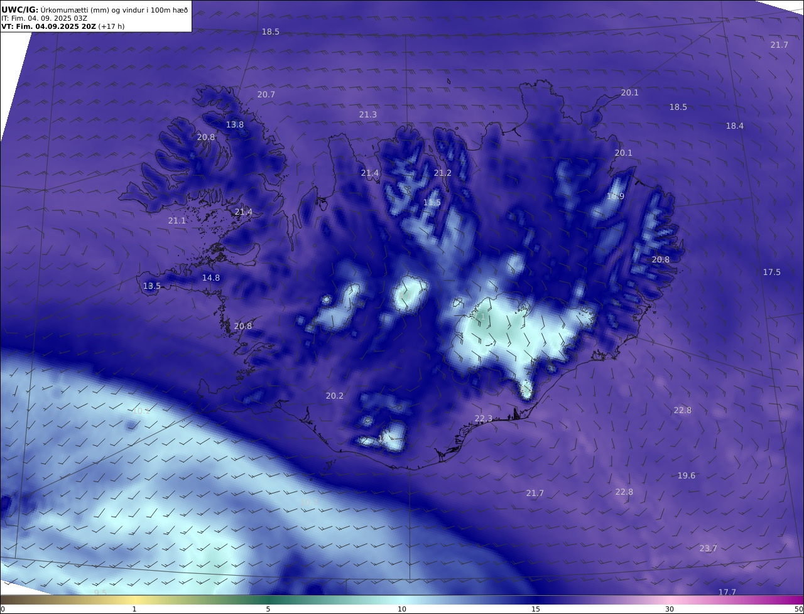Click the 23.7 wind value label
804x614 pixels.
tap(709, 548)
